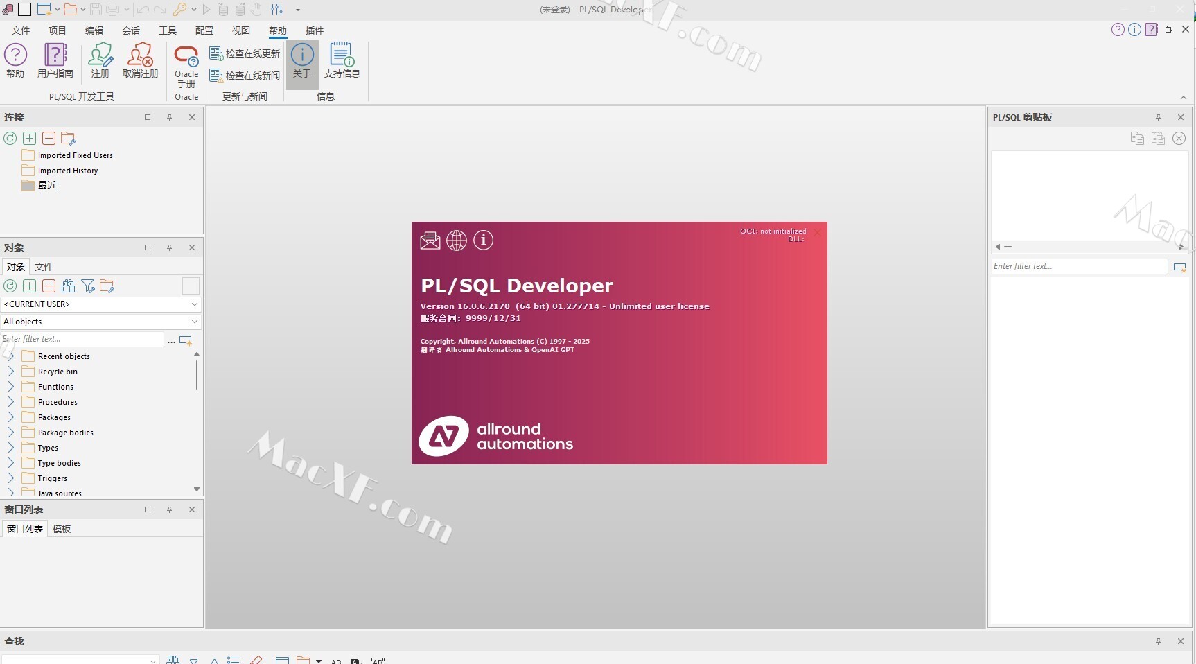1196x664 pixels.
Task: Click the object tree vertical scrollbar
Action: 197,421
